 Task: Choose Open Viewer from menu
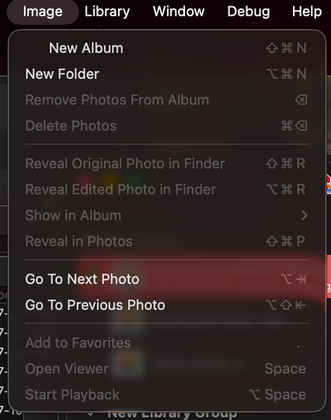pos(167,369)
